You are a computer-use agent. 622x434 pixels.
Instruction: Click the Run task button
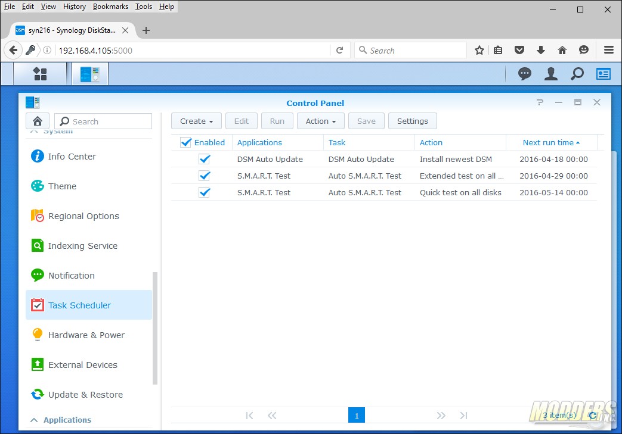click(277, 121)
